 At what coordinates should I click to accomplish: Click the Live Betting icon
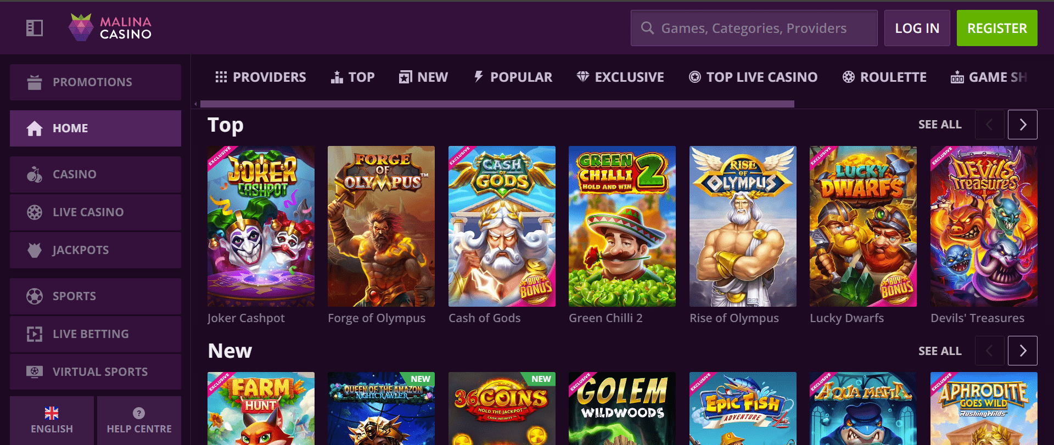35,334
